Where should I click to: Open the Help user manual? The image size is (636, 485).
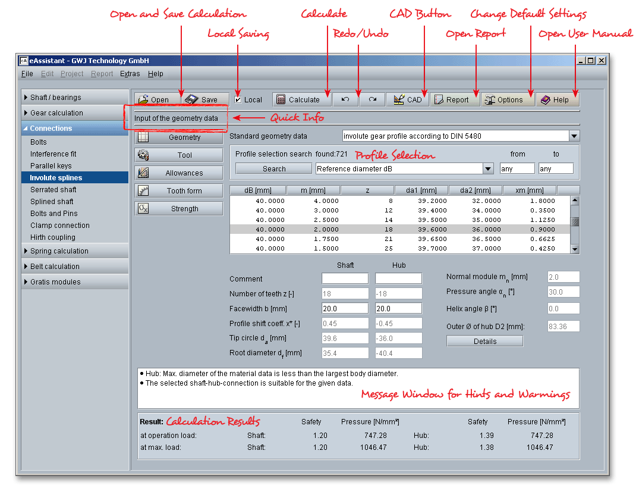tap(558, 99)
